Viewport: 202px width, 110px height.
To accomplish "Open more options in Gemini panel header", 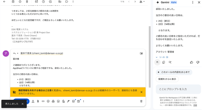I will [193, 2].
